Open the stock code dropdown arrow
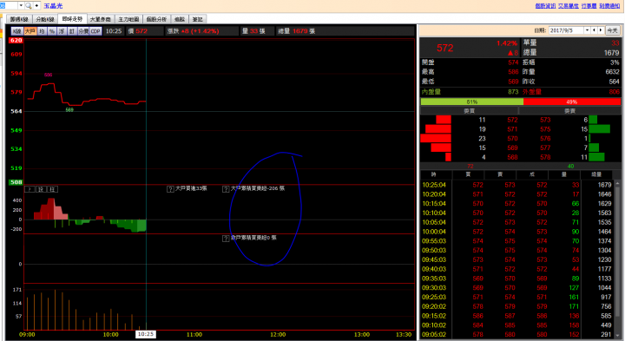This screenshot has height=341, width=625. [21, 5]
